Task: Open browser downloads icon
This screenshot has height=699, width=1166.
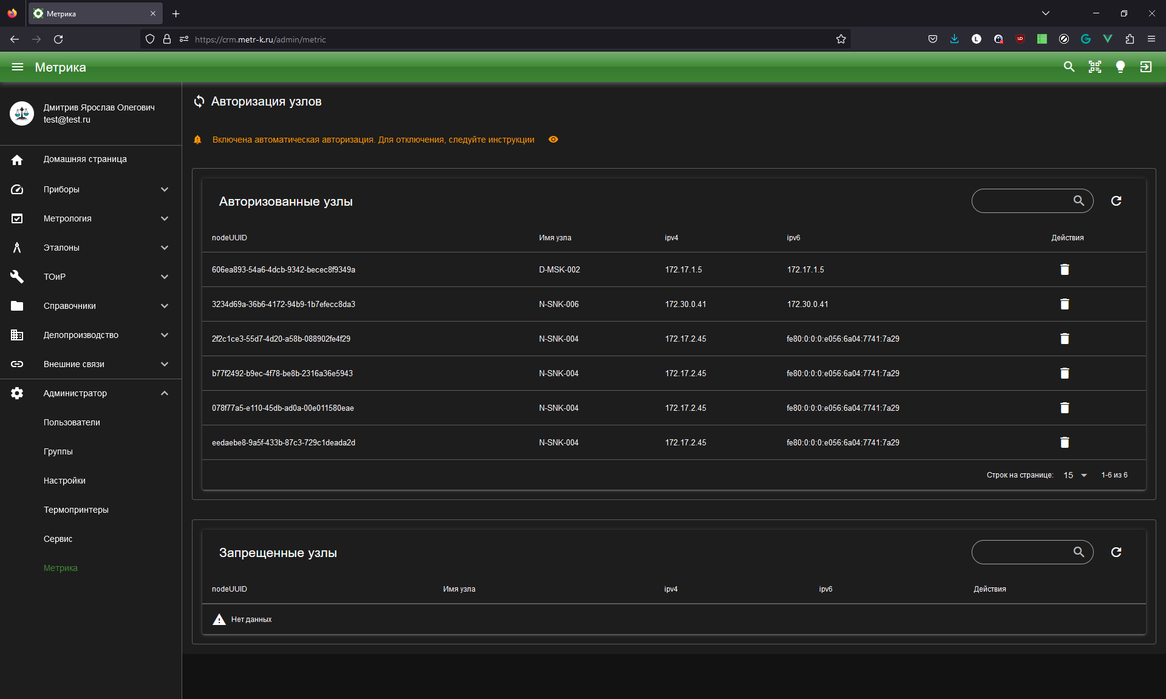Action: pos(955,39)
